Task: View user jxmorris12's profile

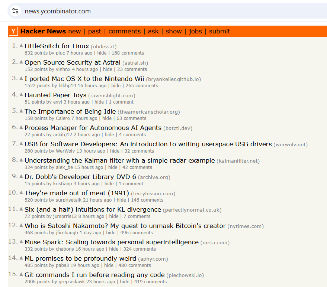Action: 65,216
